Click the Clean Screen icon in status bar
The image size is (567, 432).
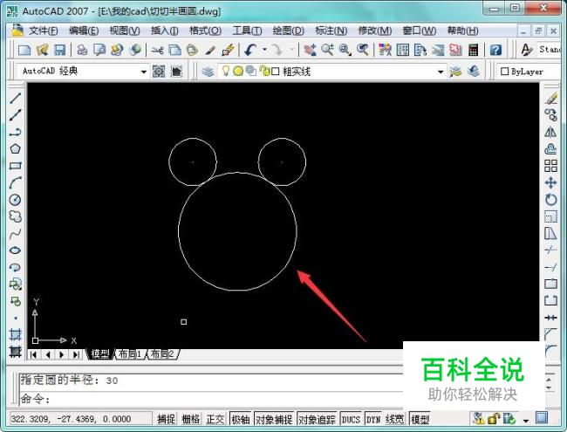point(542,418)
